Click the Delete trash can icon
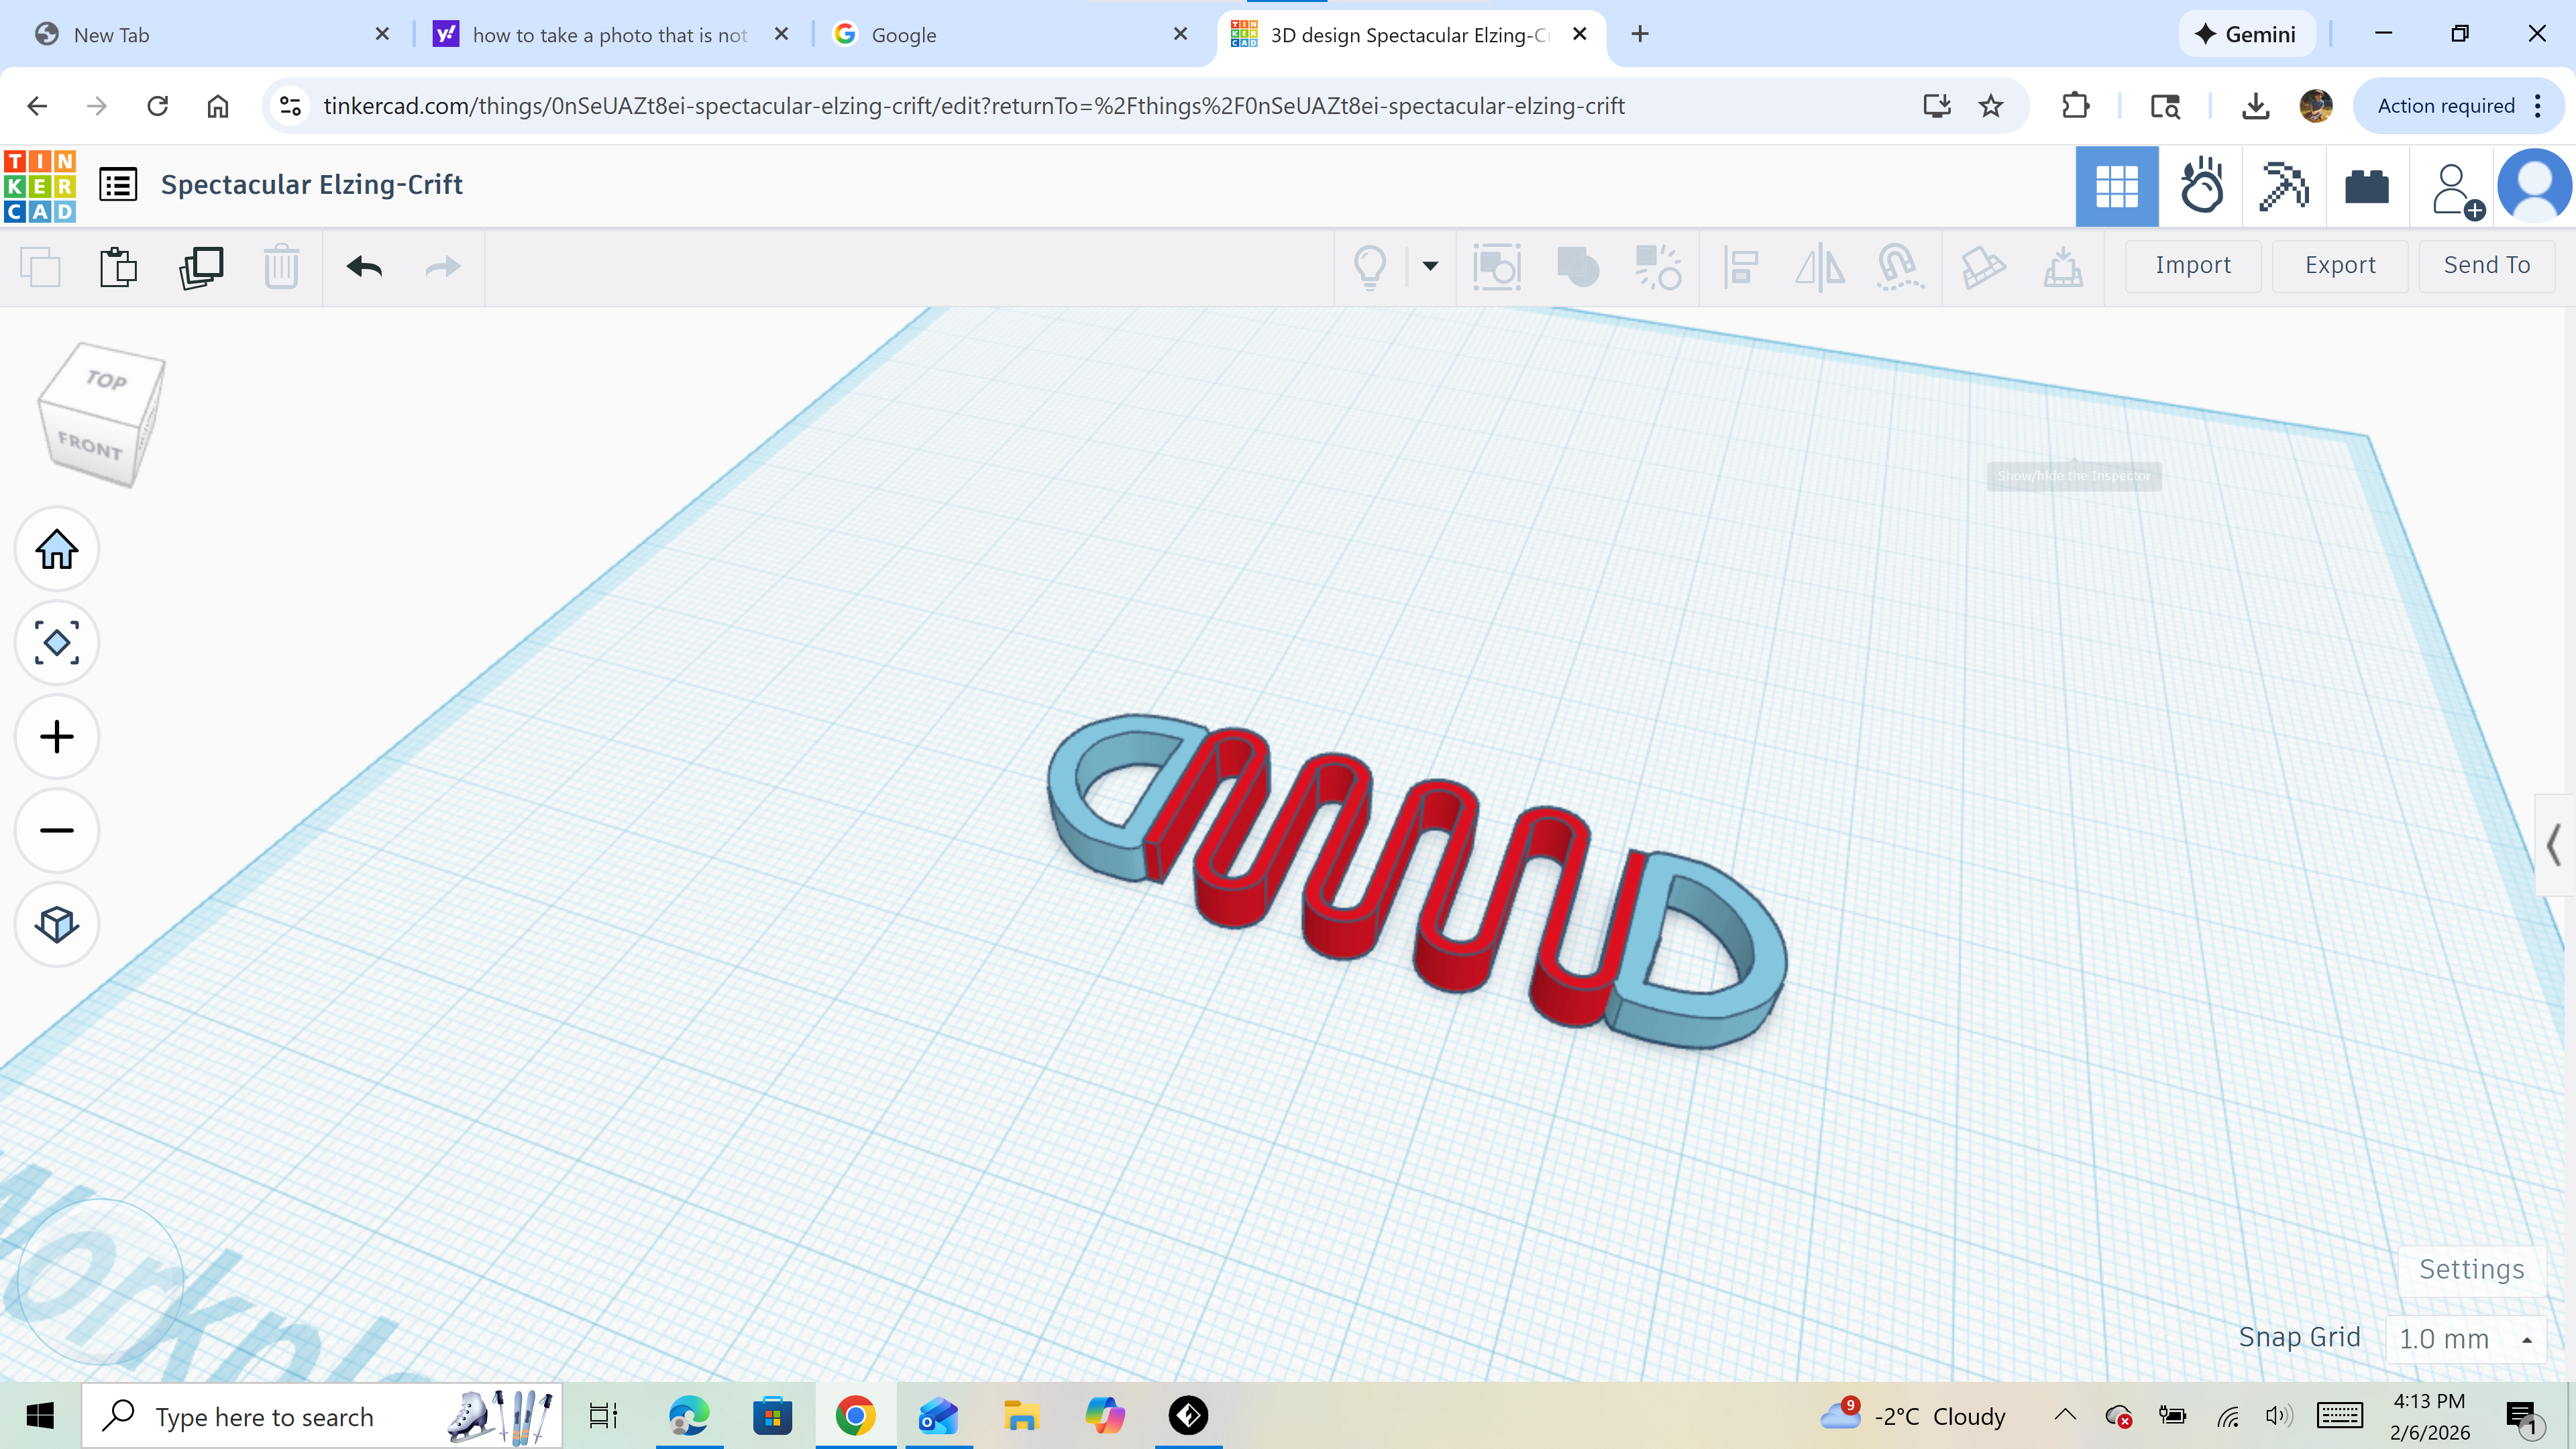Image resolution: width=2576 pixels, height=1449 pixels. coord(281,267)
